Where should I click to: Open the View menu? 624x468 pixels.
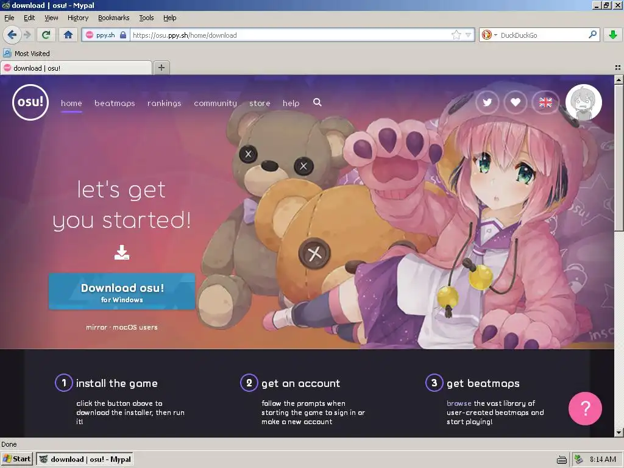coord(51,18)
